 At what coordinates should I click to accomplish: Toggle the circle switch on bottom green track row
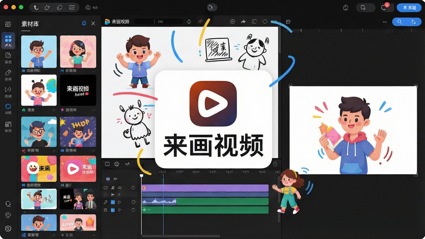[x=133, y=210]
